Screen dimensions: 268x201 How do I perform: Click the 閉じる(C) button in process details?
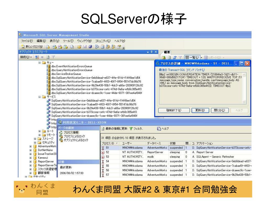[220, 110]
